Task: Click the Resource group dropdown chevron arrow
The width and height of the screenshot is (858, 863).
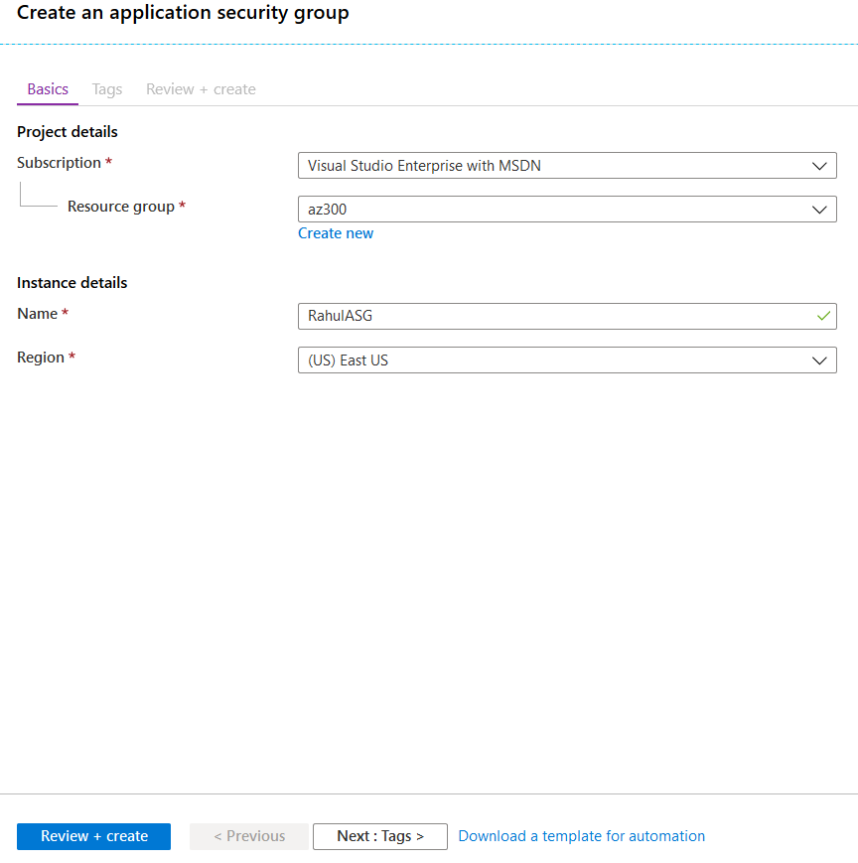Action: (819, 210)
